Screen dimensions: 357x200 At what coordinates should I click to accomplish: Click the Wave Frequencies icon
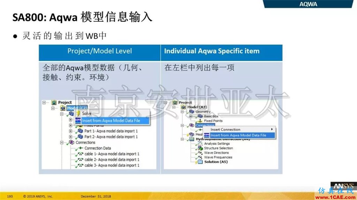200,157
